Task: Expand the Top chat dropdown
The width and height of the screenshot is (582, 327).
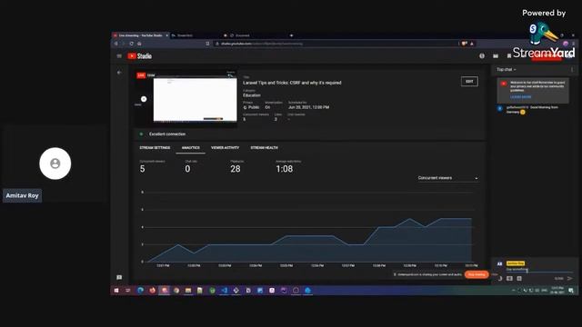Action: (507, 69)
